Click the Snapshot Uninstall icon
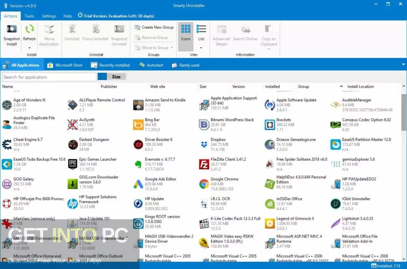Image resolution: width=407 pixels, height=269 pixels. click(119, 29)
